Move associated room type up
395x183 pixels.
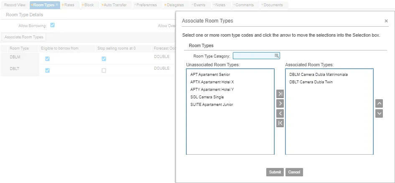click(379, 103)
